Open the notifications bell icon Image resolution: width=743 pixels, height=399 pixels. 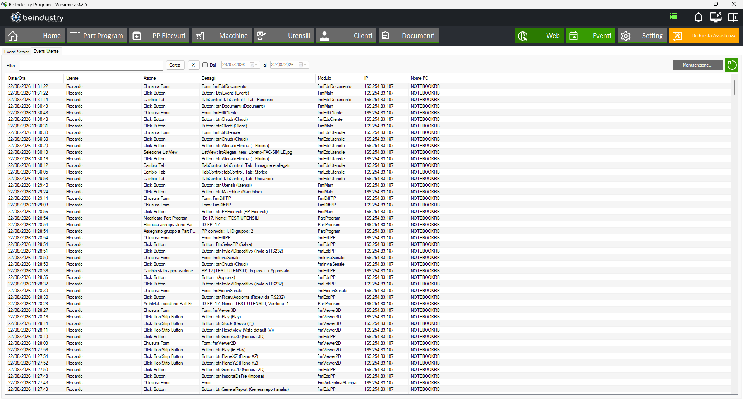698,17
